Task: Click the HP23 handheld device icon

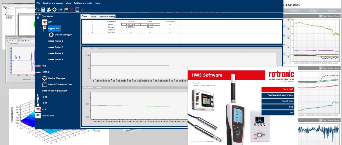Action: pyautogui.click(x=38, y=103)
